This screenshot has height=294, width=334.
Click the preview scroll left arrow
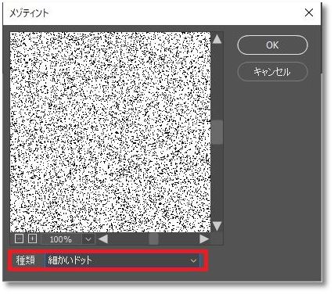103,239
